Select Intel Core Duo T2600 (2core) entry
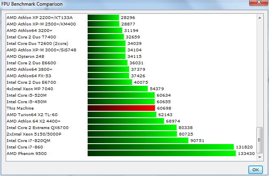Viewport: 269px width, 176px height. click(37, 43)
